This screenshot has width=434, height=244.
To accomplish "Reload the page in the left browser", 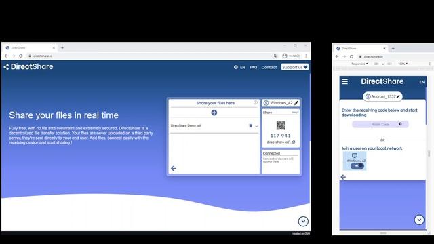I will point(21,56).
